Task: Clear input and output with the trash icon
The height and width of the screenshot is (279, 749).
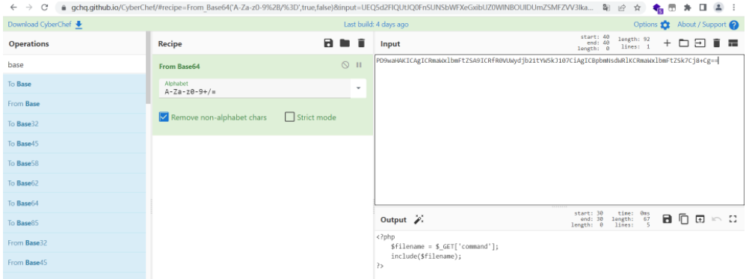Action: coord(717,43)
